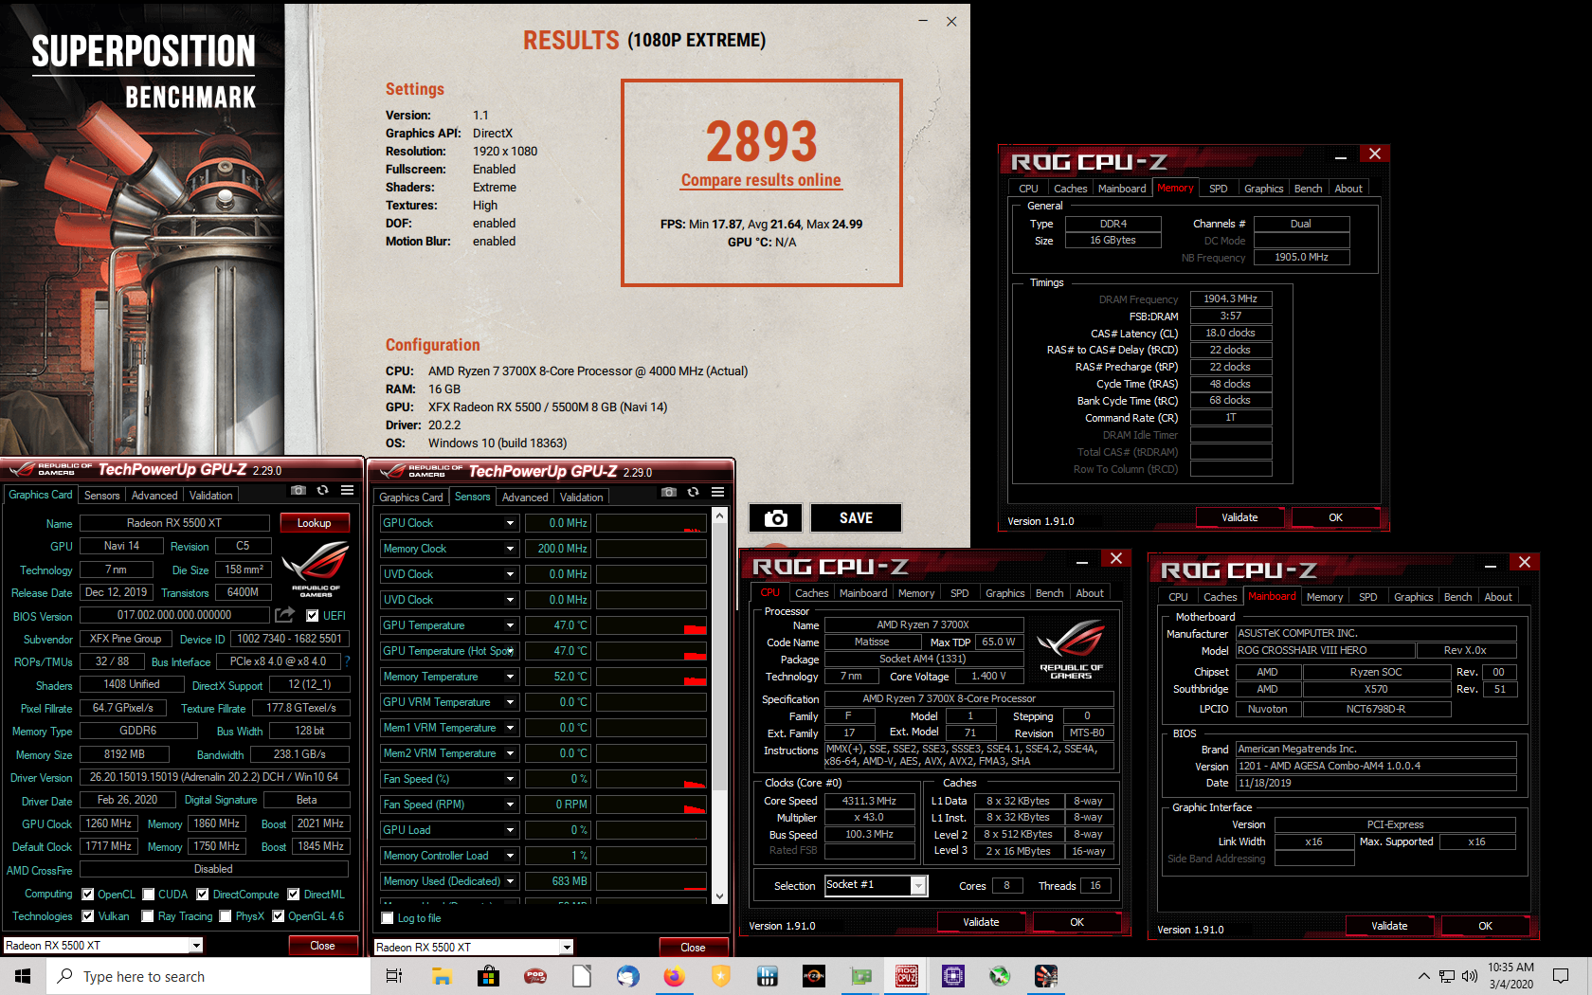Viewport: 1592px width, 995px height.
Task: Open Thunderbird from the taskbar
Action: pos(627,976)
